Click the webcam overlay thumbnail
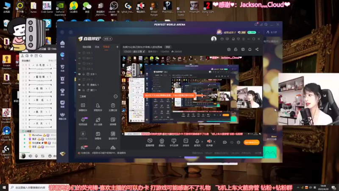The height and width of the screenshot is (191, 339). (308, 99)
